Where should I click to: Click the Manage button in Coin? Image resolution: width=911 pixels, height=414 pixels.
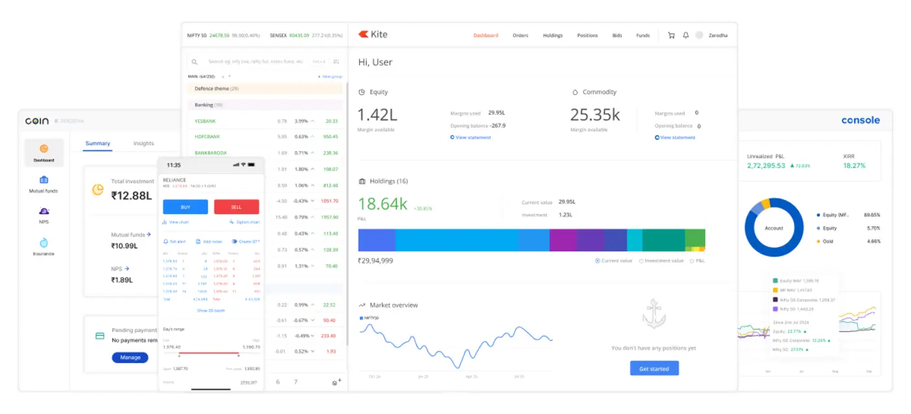click(x=130, y=357)
